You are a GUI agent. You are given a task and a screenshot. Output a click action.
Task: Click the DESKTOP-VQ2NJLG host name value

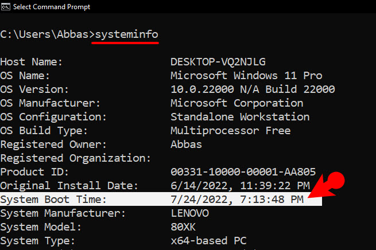coord(218,62)
